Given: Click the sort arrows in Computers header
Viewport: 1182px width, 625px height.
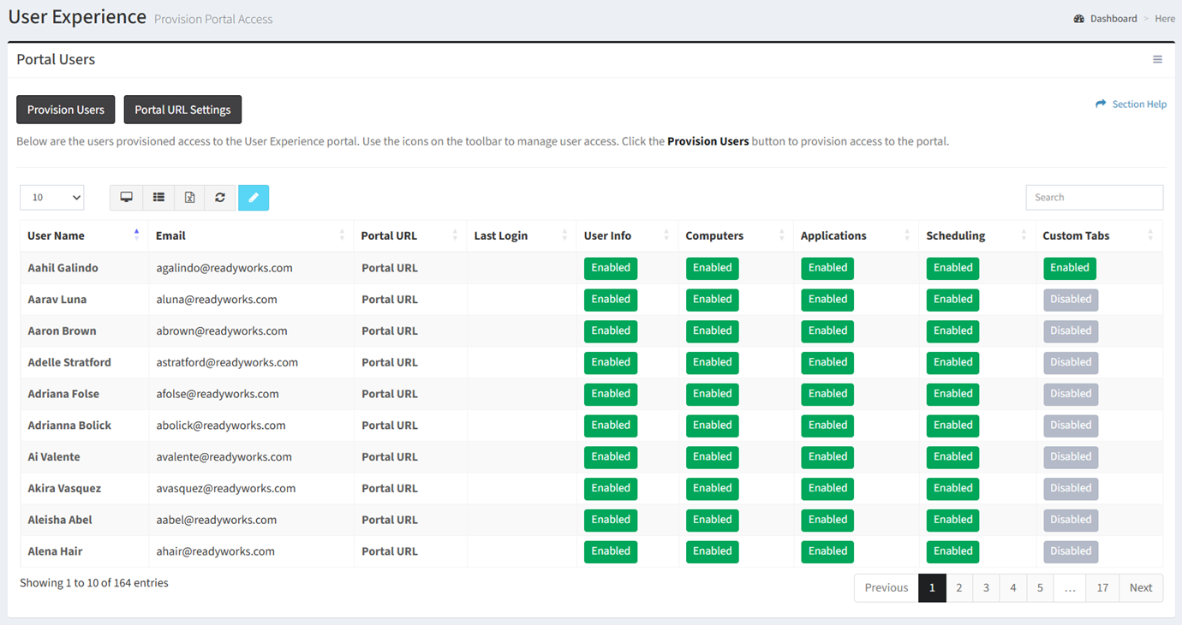Looking at the screenshot, I should pyautogui.click(x=781, y=235).
